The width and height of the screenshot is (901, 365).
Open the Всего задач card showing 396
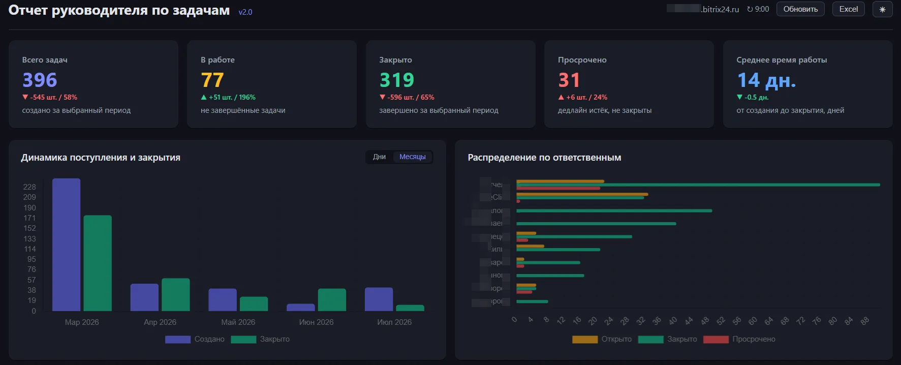click(x=94, y=84)
